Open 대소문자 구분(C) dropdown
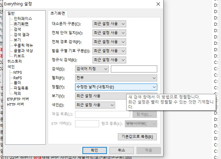The image size is (221, 159). click(109, 24)
